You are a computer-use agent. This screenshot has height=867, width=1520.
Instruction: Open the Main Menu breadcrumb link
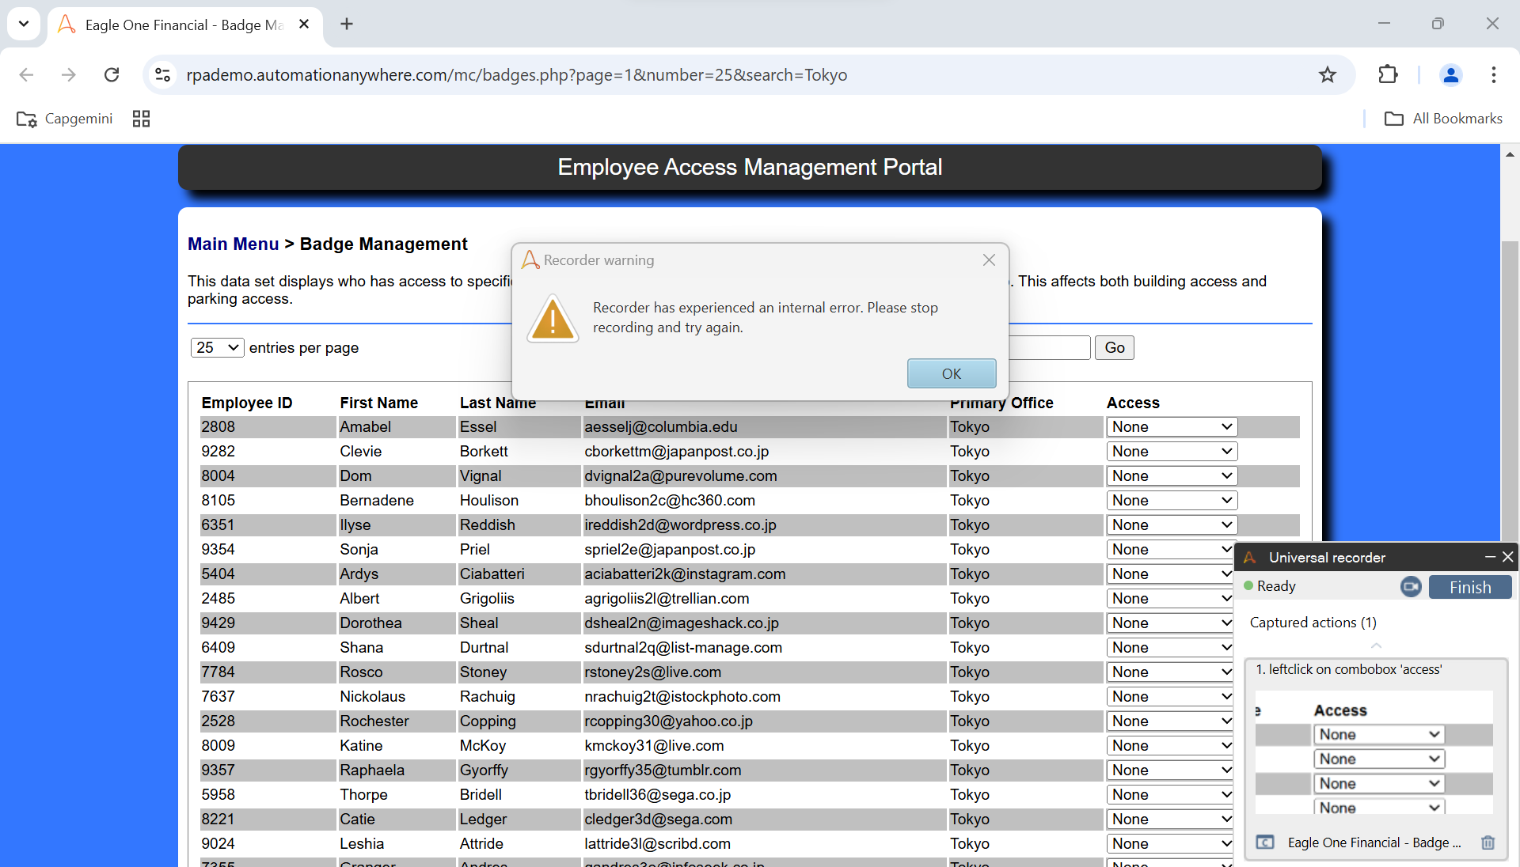pyautogui.click(x=234, y=244)
